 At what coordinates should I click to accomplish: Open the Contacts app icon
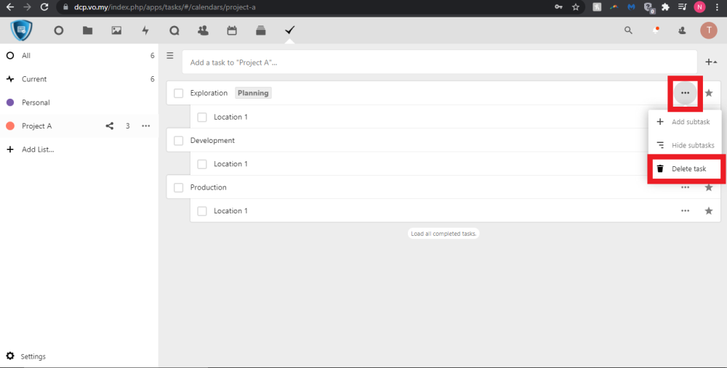click(x=203, y=30)
